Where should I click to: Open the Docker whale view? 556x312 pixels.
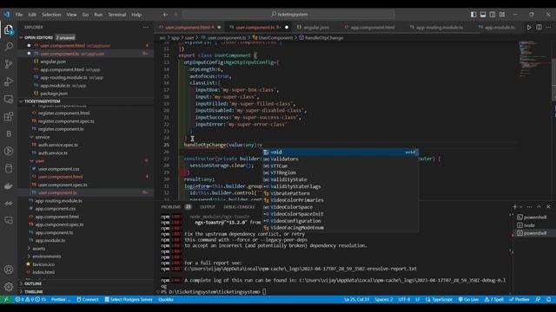tap(9, 185)
